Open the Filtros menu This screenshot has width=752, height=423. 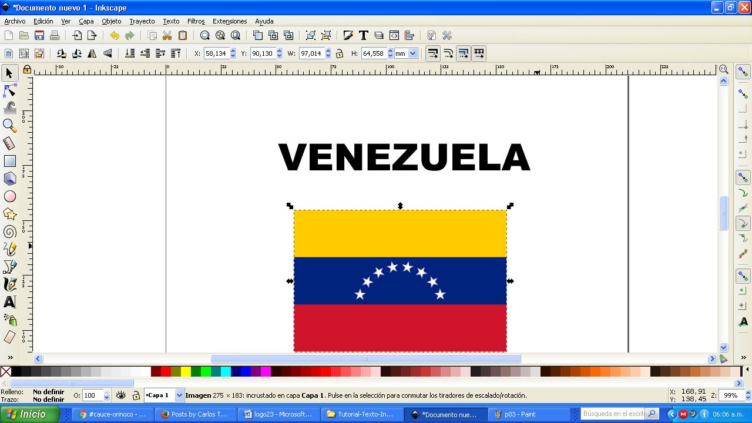[x=196, y=21]
